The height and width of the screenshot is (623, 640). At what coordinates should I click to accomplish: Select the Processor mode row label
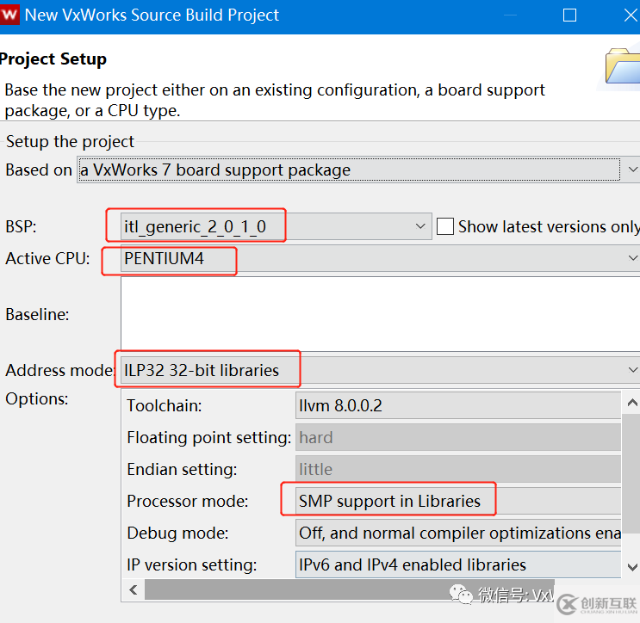(x=187, y=501)
